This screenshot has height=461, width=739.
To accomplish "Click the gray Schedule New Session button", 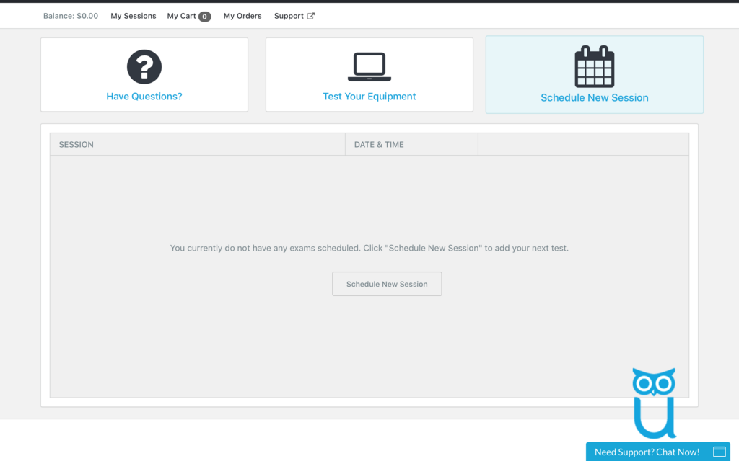I will pos(387,284).
